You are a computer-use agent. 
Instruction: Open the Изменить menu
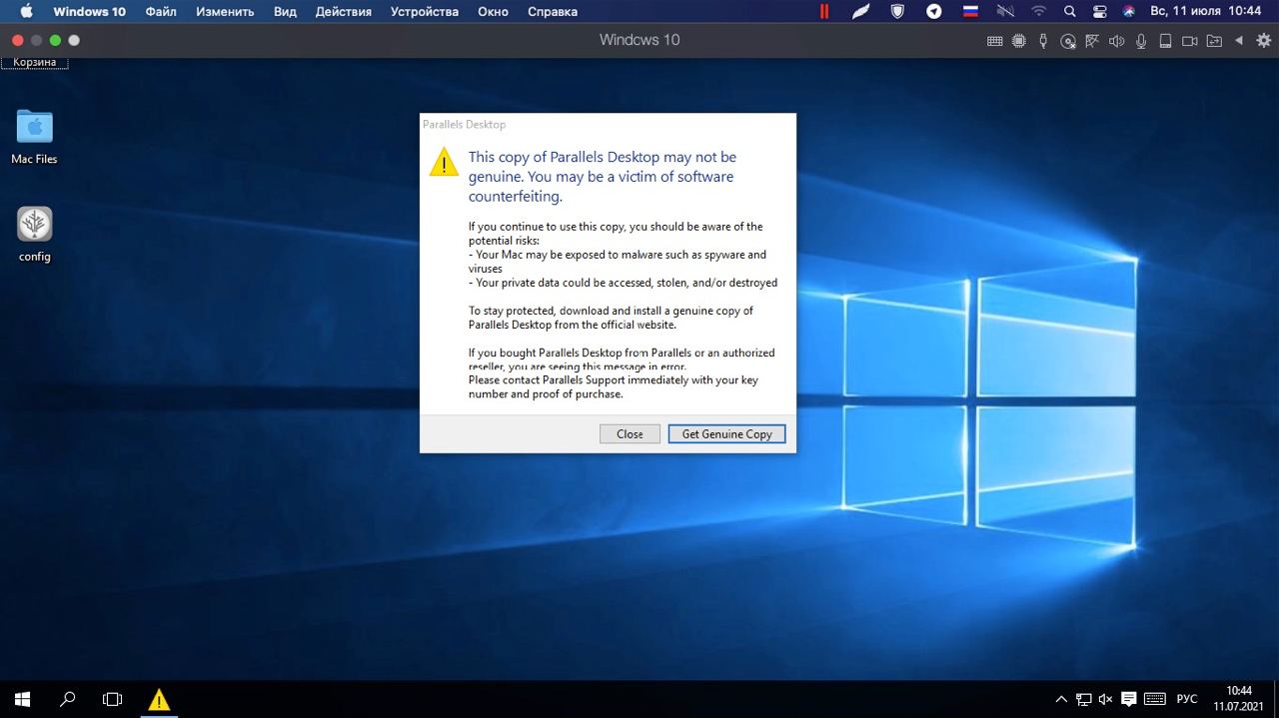click(225, 12)
